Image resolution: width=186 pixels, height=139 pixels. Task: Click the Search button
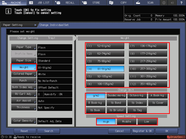click(49, 131)
